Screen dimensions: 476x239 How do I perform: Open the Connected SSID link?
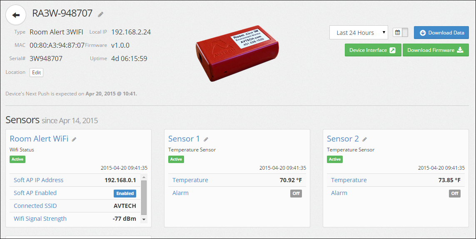(35, 205)
